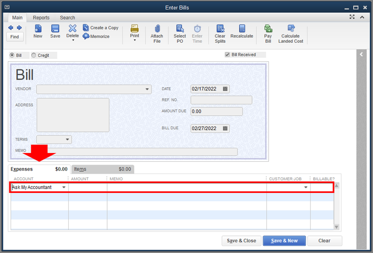Open the Ask My Accountant account dropdown
Screen dimensions: 373x253
(x=64, y=187)
